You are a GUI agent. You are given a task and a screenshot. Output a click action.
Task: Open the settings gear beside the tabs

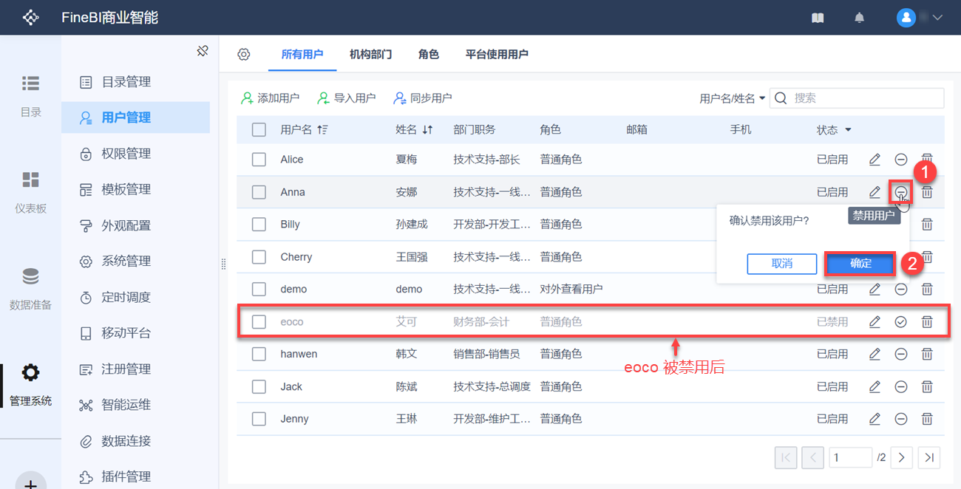pyautogui.click(x=244, y=55)
